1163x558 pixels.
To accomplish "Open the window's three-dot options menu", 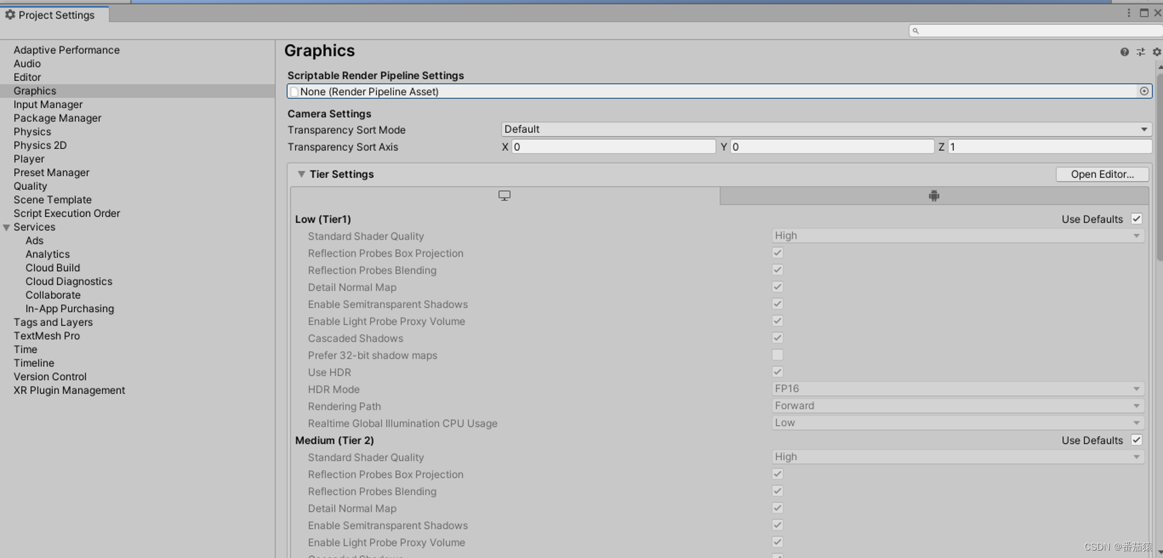I will pyautogui.click(x=1128, y=13).
